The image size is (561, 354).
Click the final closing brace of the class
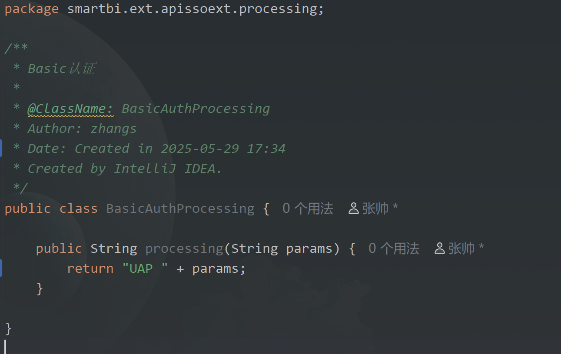click(x=8, y=328)
